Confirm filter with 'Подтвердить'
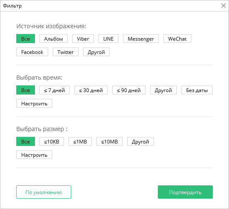Image resolution: width=229 pixels, height=209 pixels. [185, 192]
